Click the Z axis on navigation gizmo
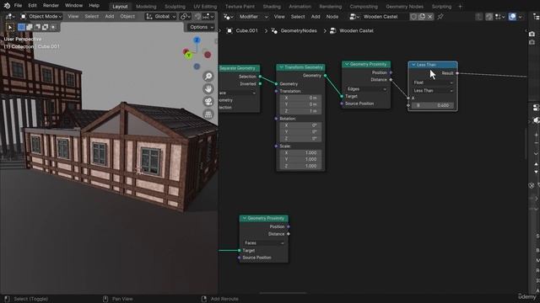This screenshot has height=303, width=540. (x=197, y=40)
